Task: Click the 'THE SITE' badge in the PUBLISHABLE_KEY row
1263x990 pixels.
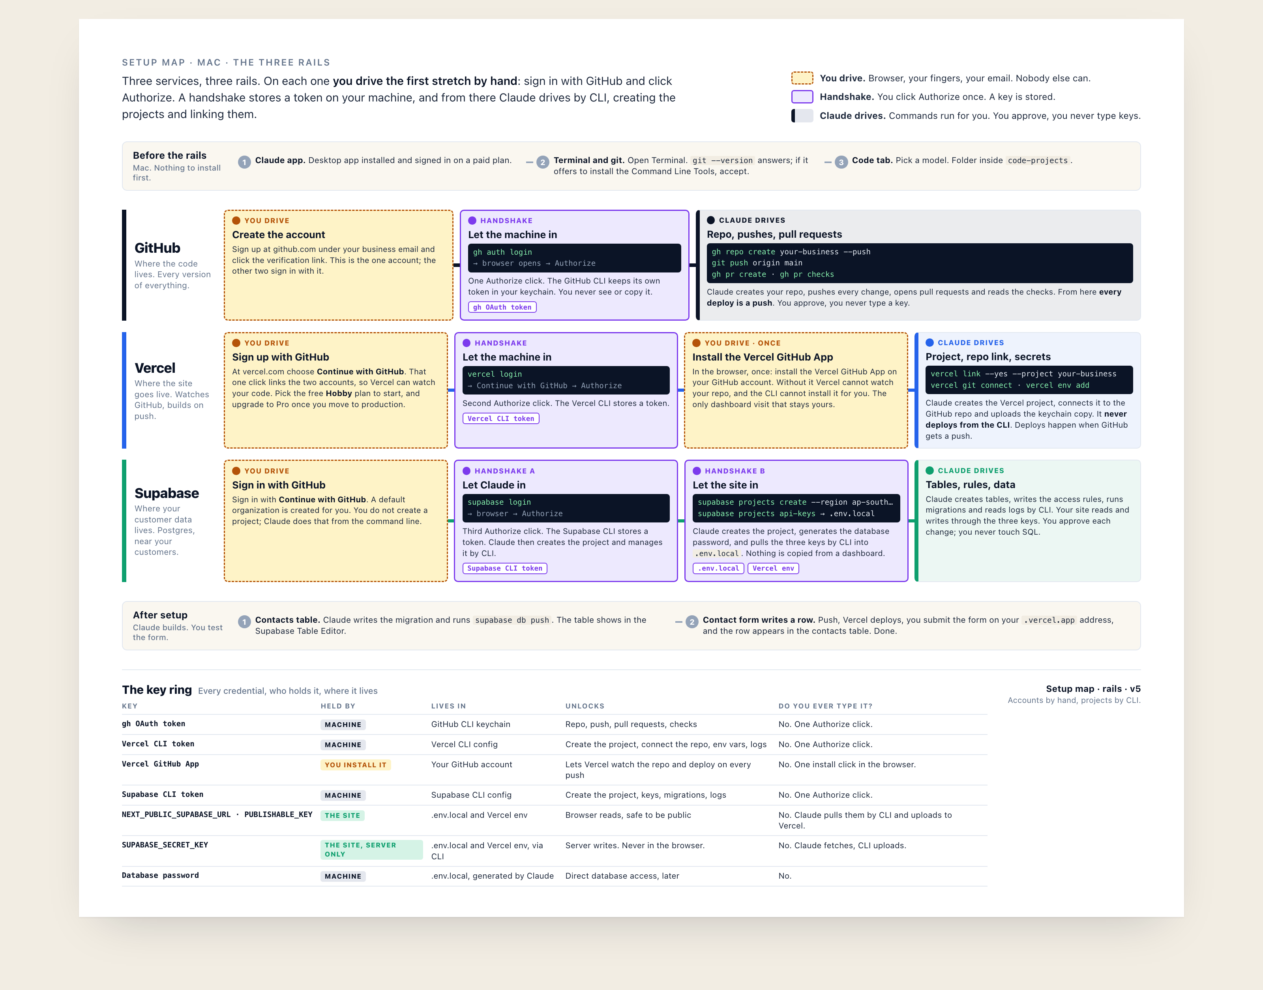Action: click(x=343, y=815)
